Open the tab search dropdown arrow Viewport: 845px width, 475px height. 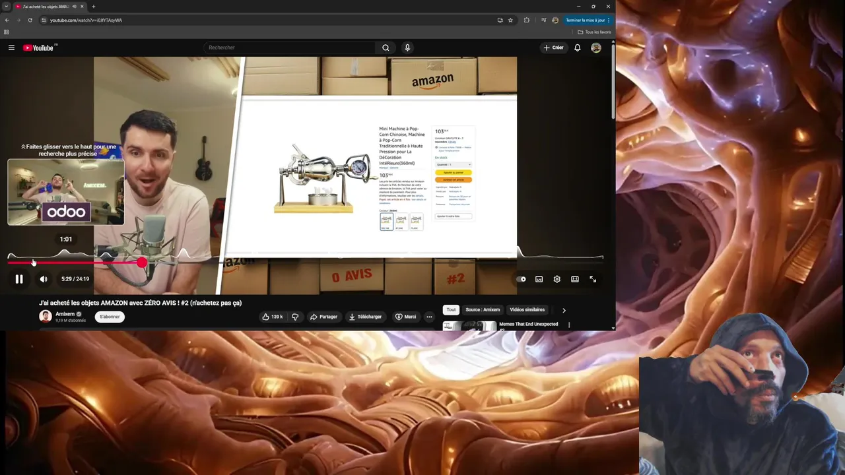click(x=6, y=7)
